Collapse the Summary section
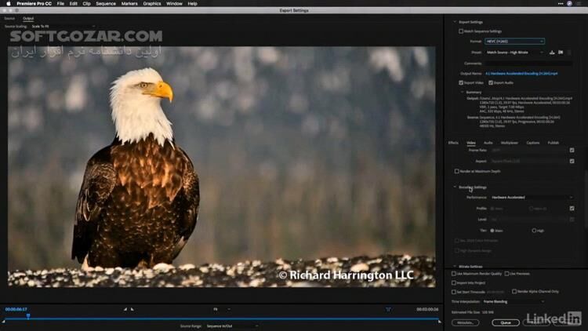Image resolution: width=588 pixels, height=331 pixels. click(x=463, y=93)
